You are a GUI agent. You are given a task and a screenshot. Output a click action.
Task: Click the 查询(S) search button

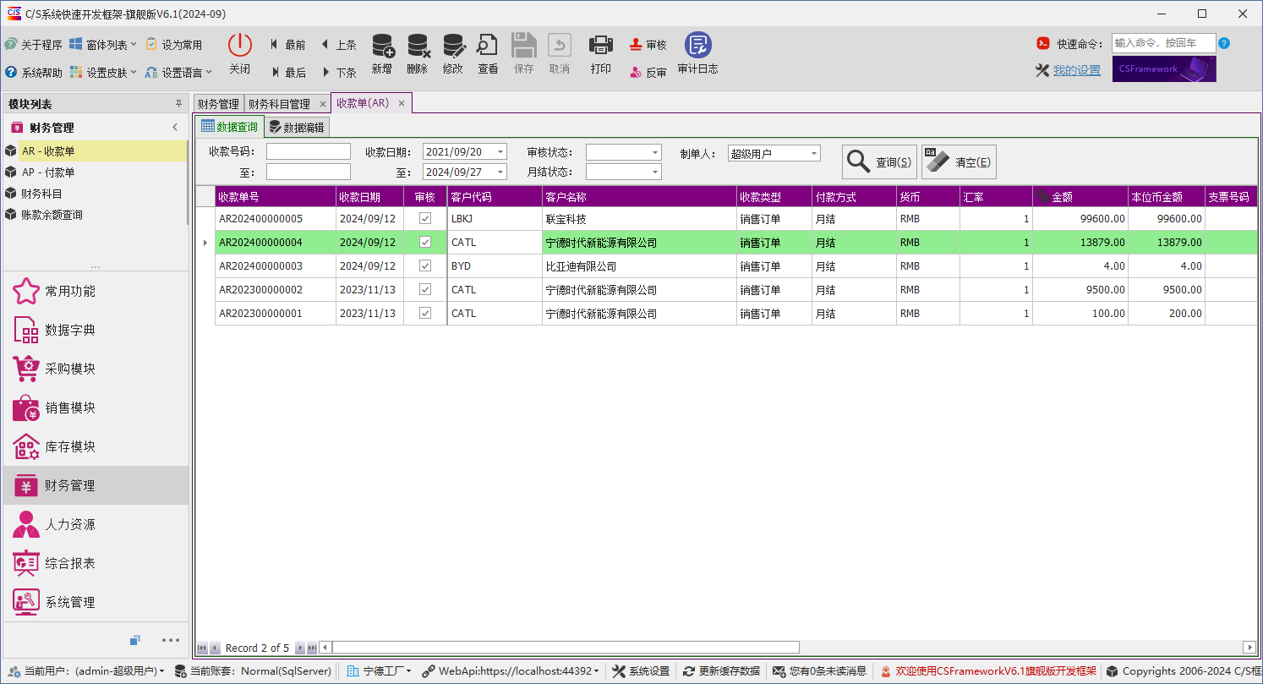pyautogui.click(x=879, y=161)
